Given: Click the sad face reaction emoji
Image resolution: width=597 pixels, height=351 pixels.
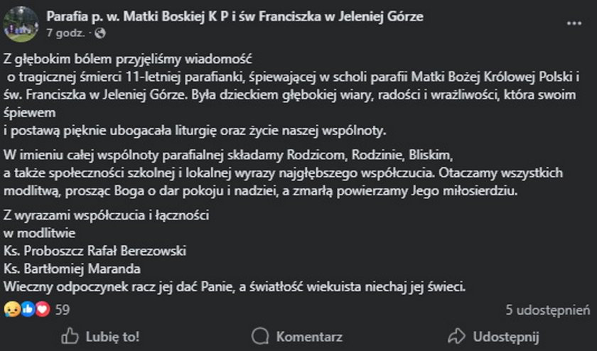Looking at the screenshot, I should tap(11, 310).
